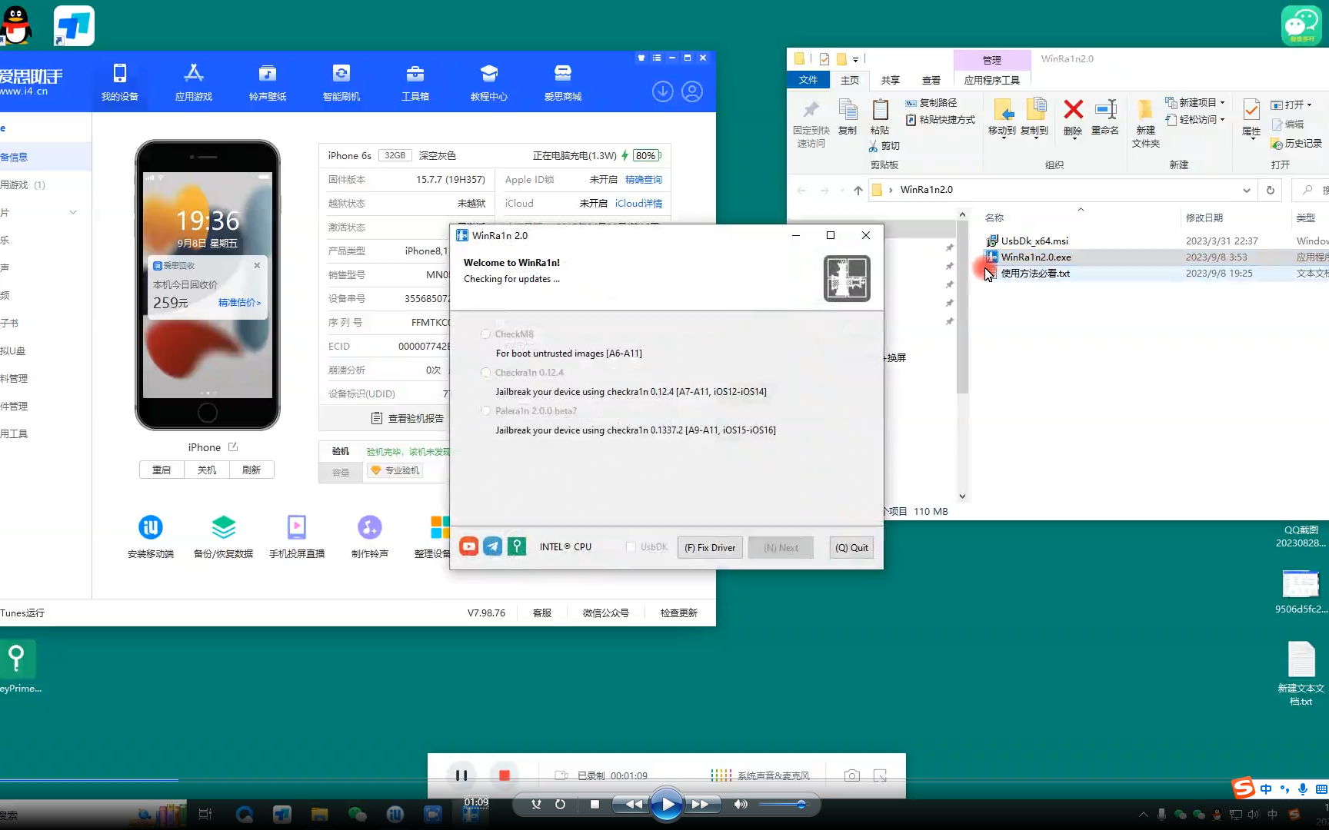Click the (Q) Quit button
The image size is (1329, 830).
click(851, 547)
